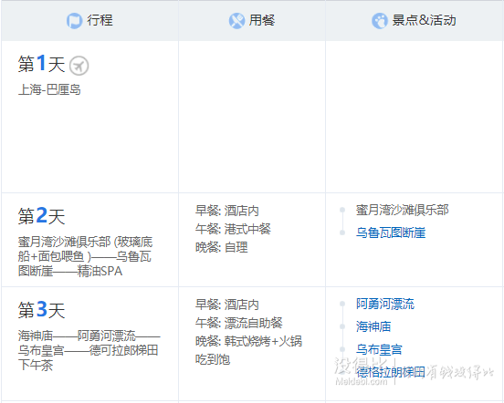Click the 蜜月湾沙滩俱乐部 attraction entry
Image resolution: width=504 pixels, height=403 pixels.
[x=402, y=211]
